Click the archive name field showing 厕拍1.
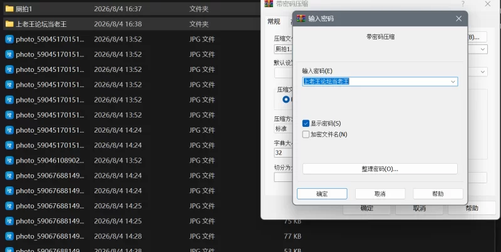This screenshot has height=252, width=501. tap(284, 49)
